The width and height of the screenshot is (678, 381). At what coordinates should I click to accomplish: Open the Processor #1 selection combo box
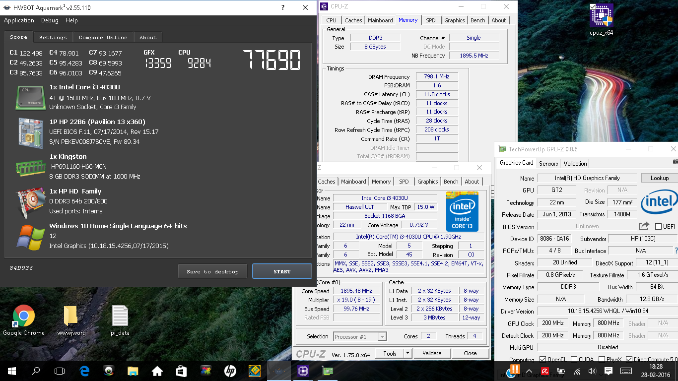(x=360, y=336)
